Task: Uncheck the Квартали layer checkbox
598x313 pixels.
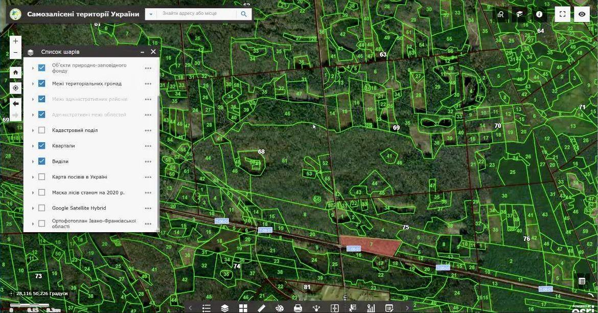Action: tap(42, 146)
